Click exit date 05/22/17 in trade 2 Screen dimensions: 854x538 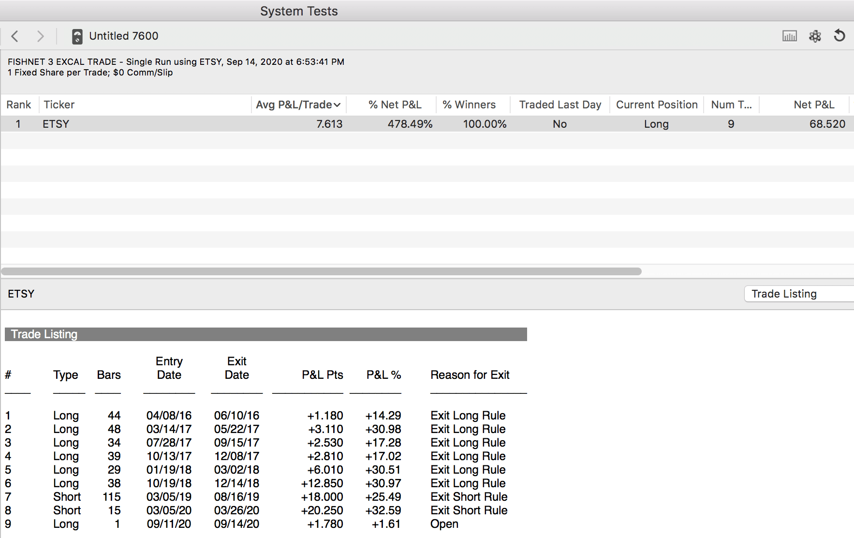click(x=236, y=429)
